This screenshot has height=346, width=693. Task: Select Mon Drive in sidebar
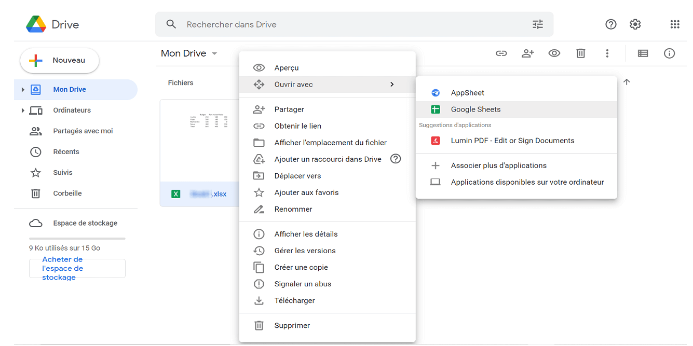point(76,90)
